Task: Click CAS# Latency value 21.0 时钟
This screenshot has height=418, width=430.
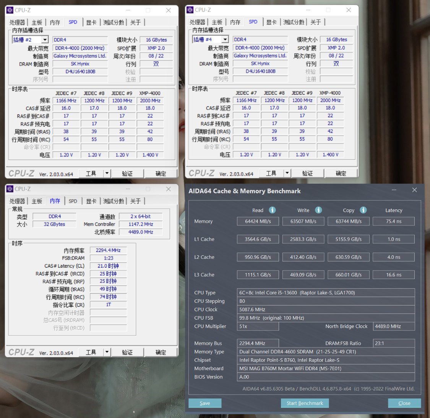Action: (108, 266)
